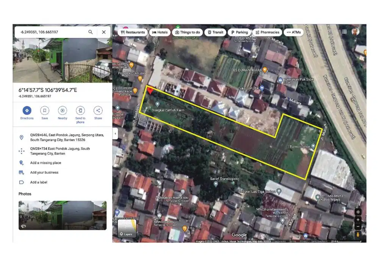Screen dimensions: 379x267
Task: Click Add a label
Action: pos(63,182)
